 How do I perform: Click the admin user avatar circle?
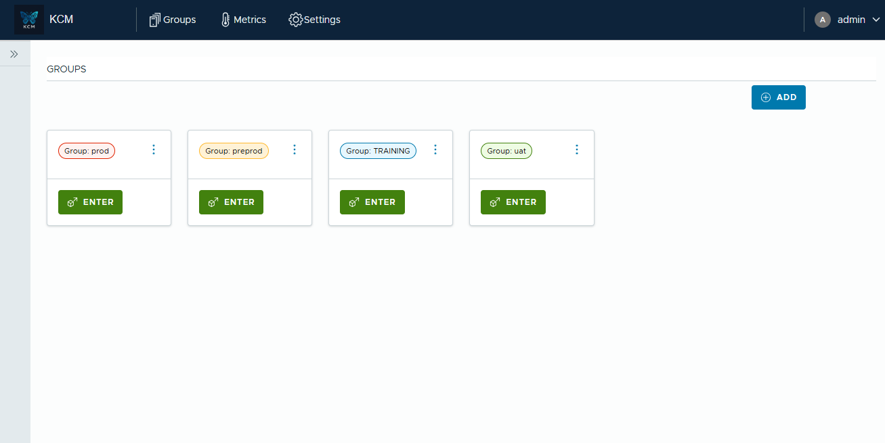coord(822,20)
